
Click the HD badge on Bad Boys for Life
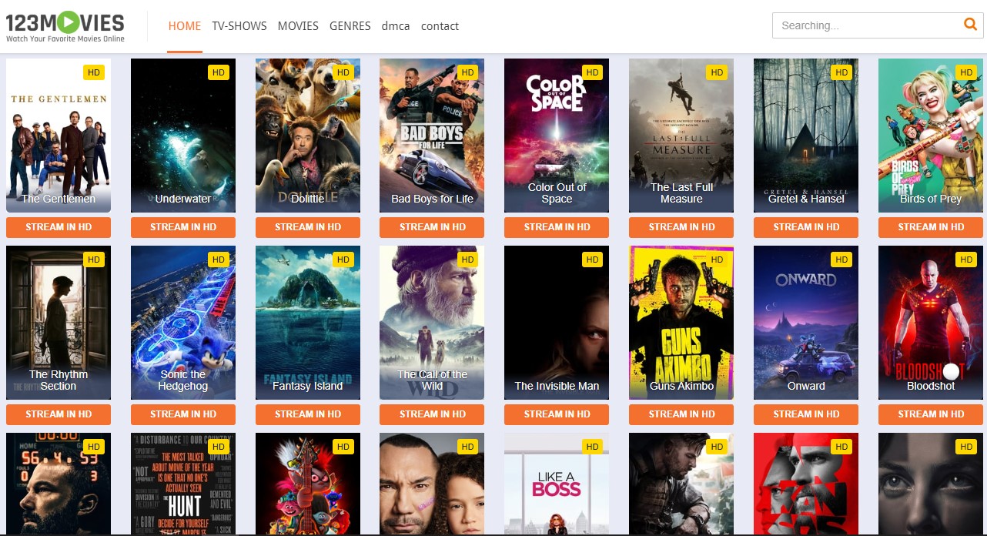[468, 72]
